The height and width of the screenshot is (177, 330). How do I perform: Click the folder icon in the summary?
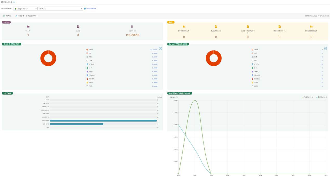tap(28, 26)
